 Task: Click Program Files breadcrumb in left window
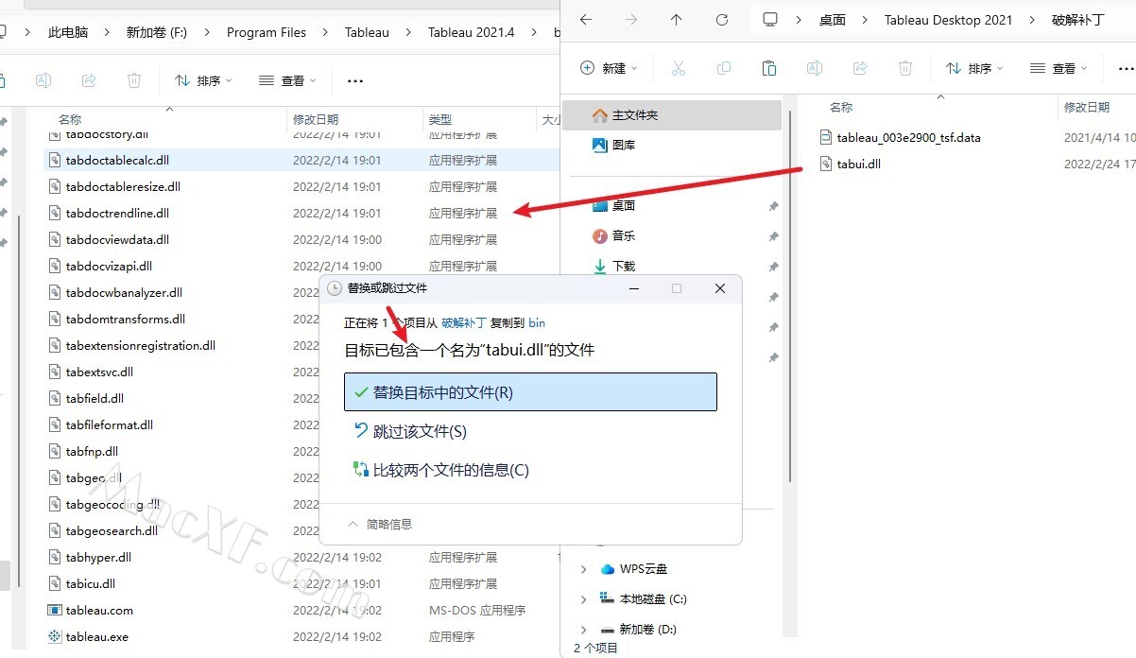pyautogui.click(x=267, y=32)
